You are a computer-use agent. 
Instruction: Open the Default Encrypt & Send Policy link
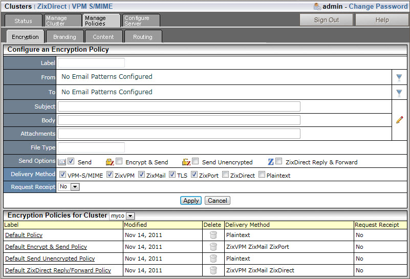46,247
